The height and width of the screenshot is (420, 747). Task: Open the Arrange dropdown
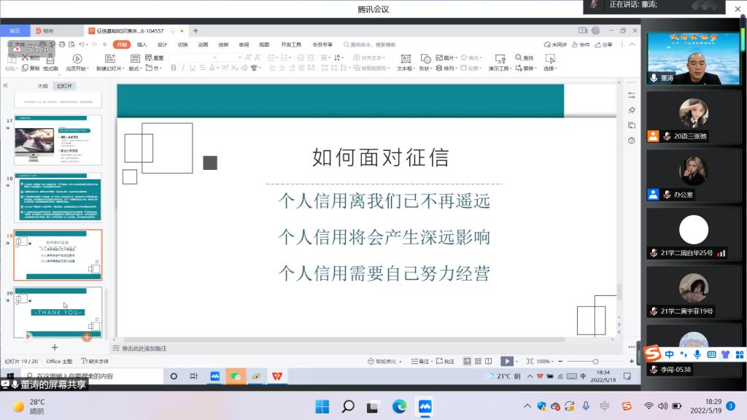[446, 69]
